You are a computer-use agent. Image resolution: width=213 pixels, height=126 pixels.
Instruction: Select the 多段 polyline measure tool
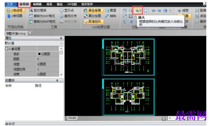coord(201,16)
